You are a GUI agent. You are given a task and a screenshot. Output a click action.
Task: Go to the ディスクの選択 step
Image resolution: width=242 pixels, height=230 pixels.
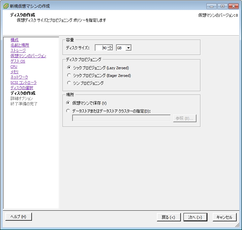pos(22,88)
